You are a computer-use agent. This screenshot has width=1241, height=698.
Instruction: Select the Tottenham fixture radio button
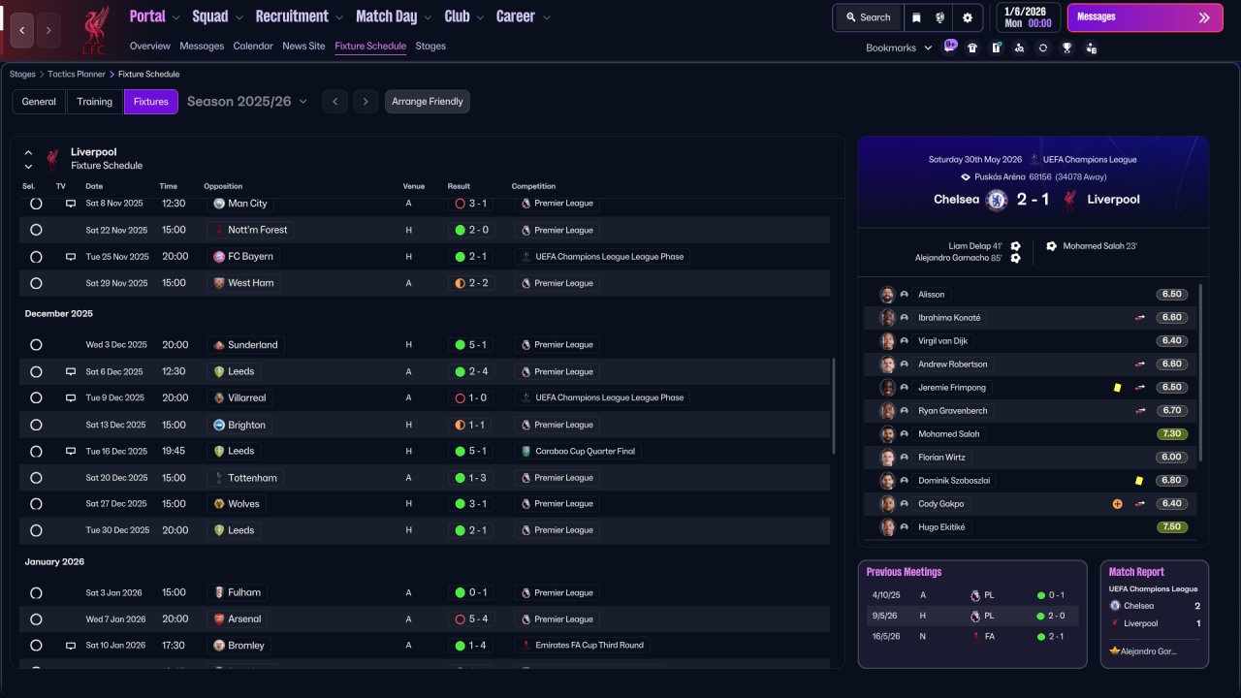pos(36,478)
